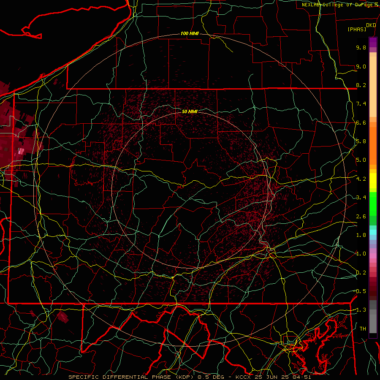Pick the bright green segment of the color bar
Image resolution: width=380 pixels, height=380 pixels.
(x=373, y=204)
